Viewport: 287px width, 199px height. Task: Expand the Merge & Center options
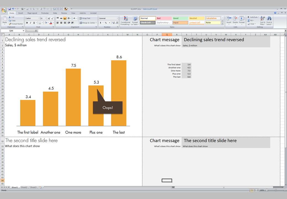96,23
